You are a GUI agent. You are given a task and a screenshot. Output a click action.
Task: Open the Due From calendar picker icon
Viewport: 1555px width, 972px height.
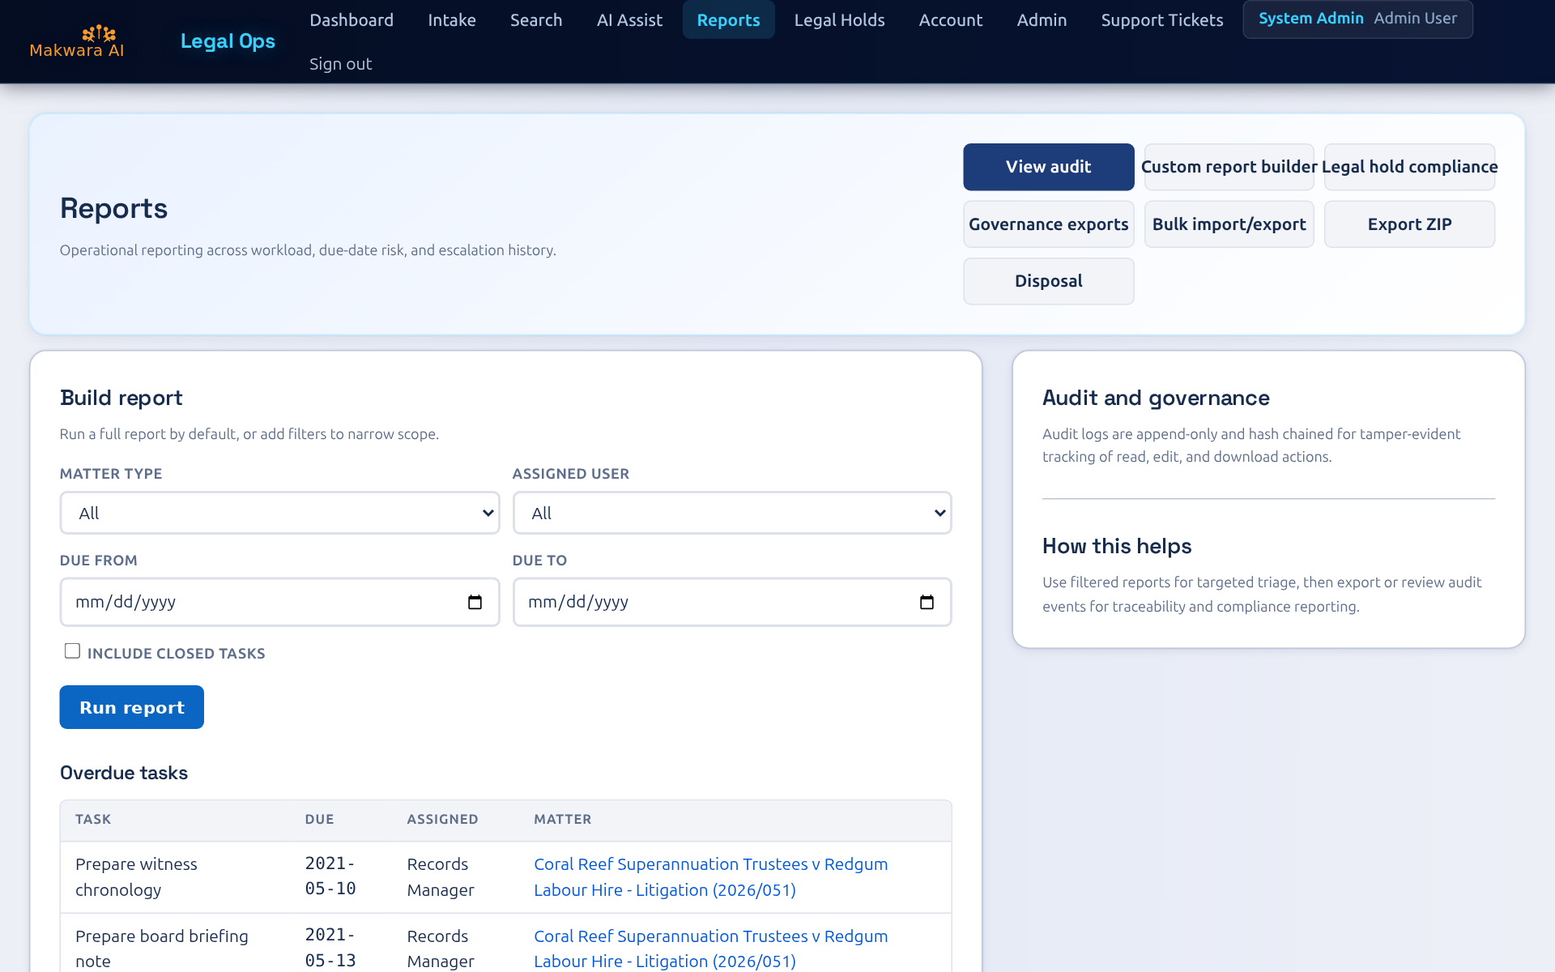475,602
